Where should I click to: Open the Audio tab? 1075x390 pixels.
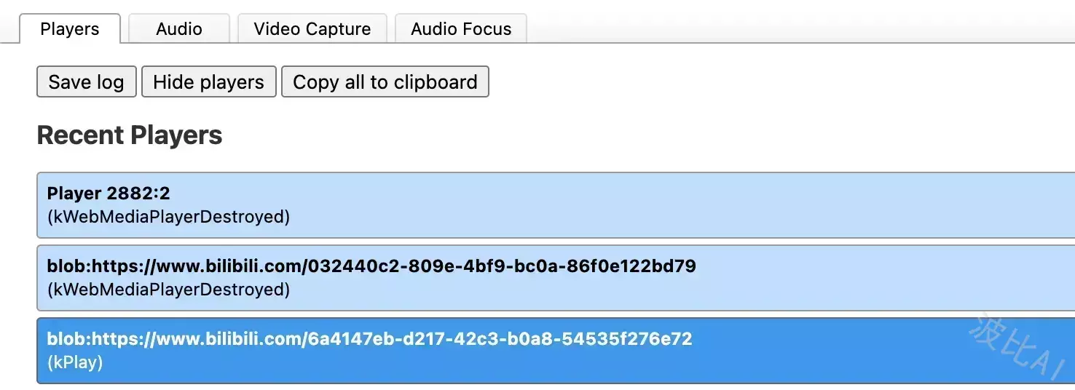point(179,29)
